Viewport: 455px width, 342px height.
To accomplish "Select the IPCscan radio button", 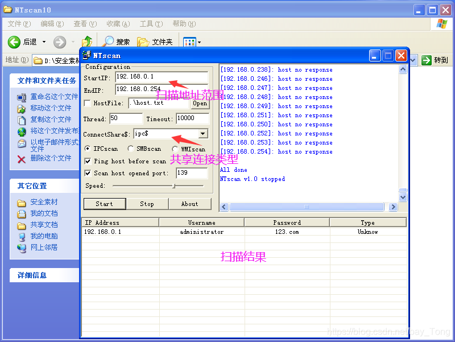I will coord(87,149).
